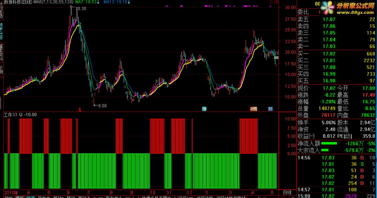Open the 财 financial marker below chart
The image size is (377, 198).
[x=270, y=109]
